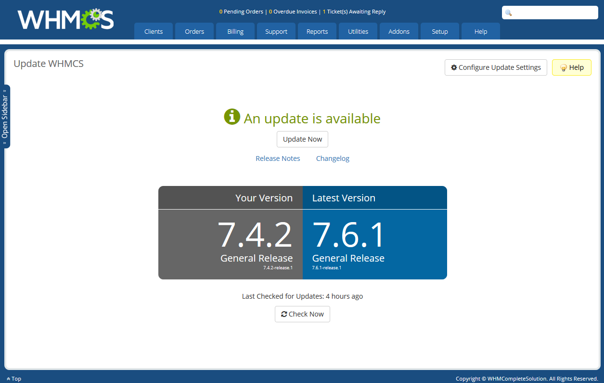Click the magnifier icon in search box
604x383 pixels.
[x=508, y=13]
